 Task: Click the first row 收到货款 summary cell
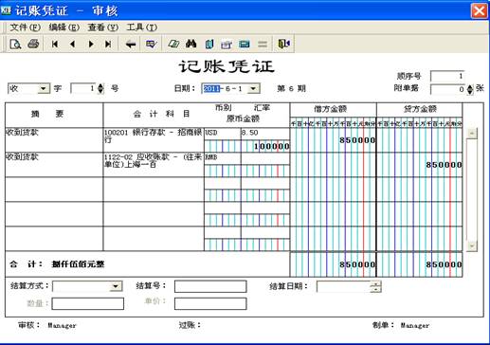coord(54,140)
